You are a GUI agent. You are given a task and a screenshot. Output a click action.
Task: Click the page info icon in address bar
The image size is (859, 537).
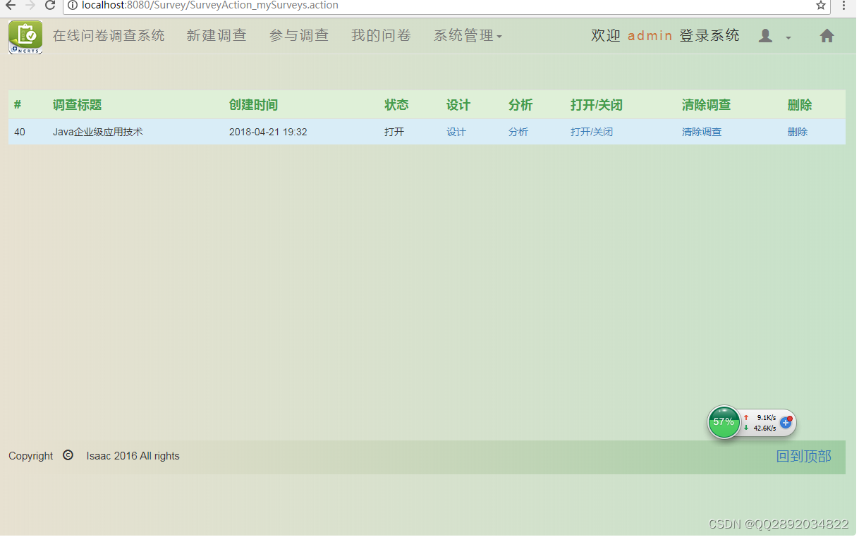73,6
